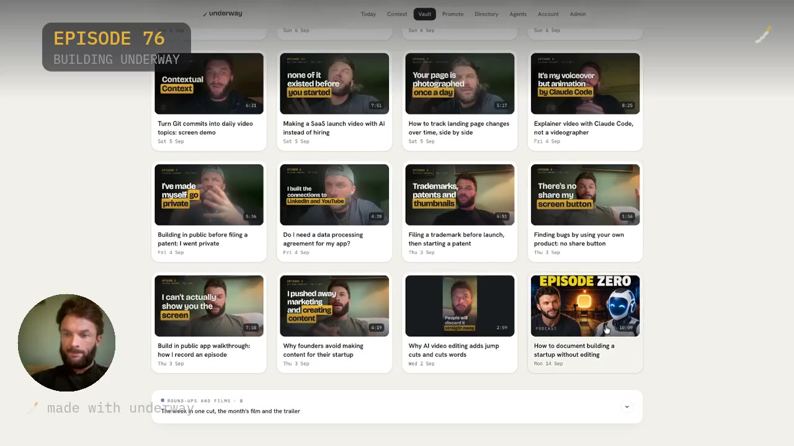Open the Directory tab
794x446 pixels.
tap(486, 14)
